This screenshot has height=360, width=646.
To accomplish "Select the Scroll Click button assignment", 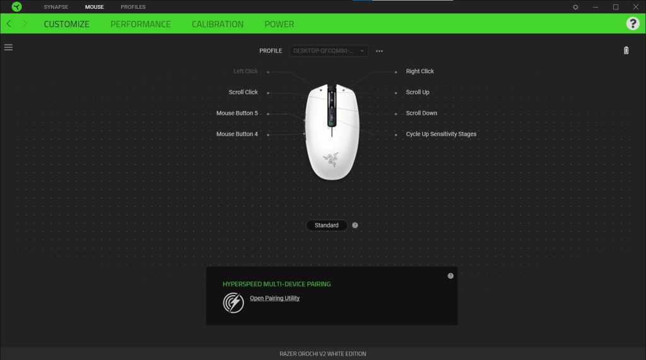I will [243, 92].
